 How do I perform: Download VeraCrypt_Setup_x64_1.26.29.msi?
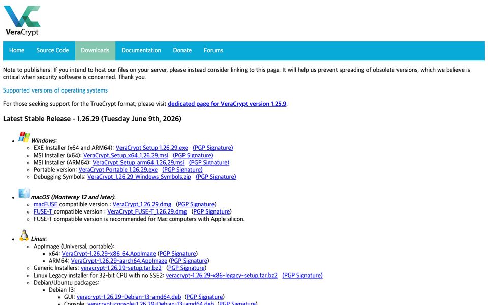click(x=126, y=155)
